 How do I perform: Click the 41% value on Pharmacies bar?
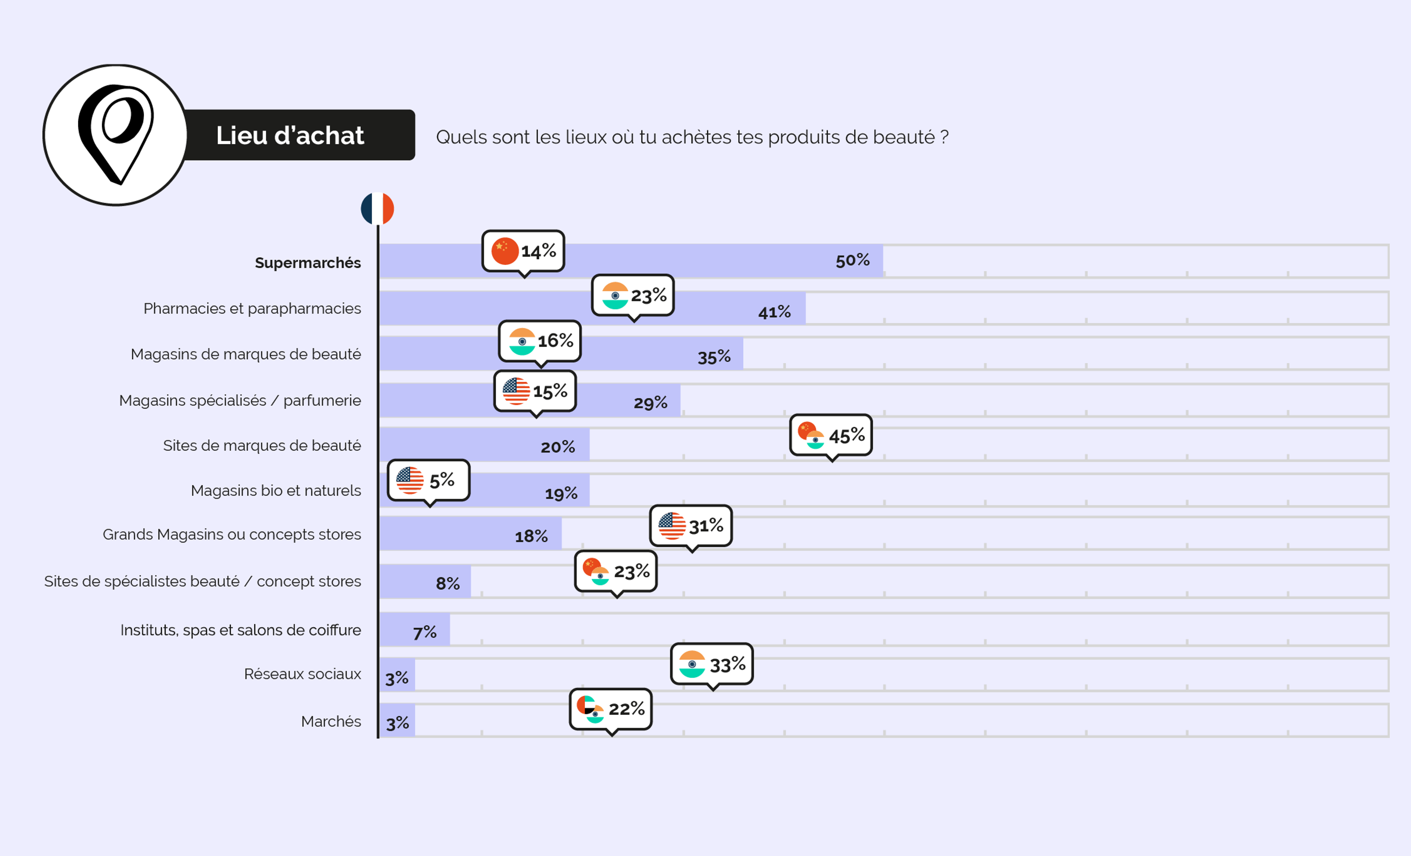[774, 312]
